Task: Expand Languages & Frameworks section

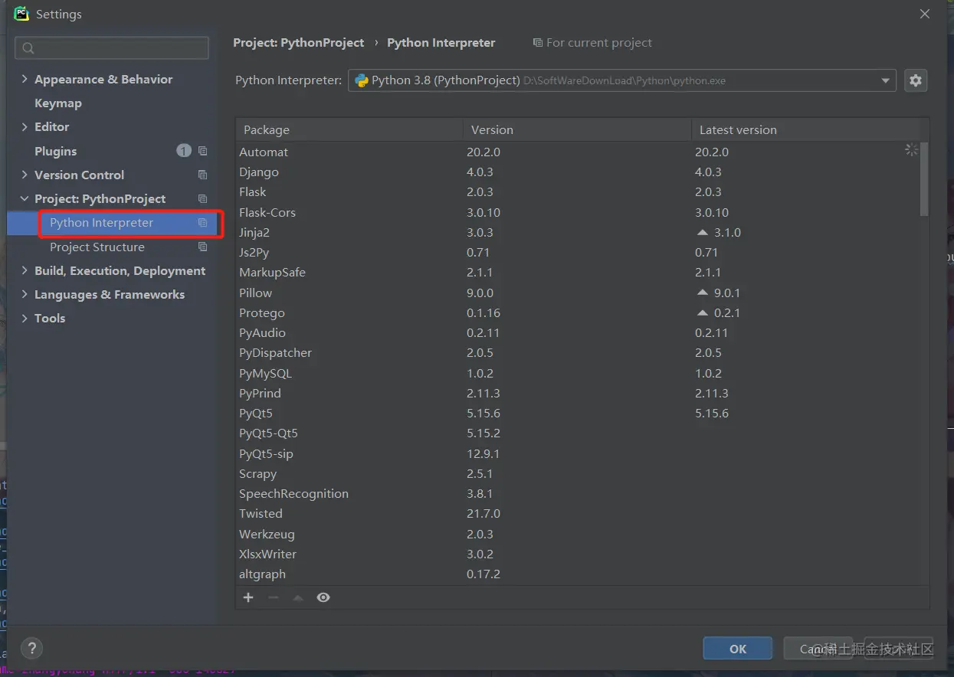Action: click(25, 294)
